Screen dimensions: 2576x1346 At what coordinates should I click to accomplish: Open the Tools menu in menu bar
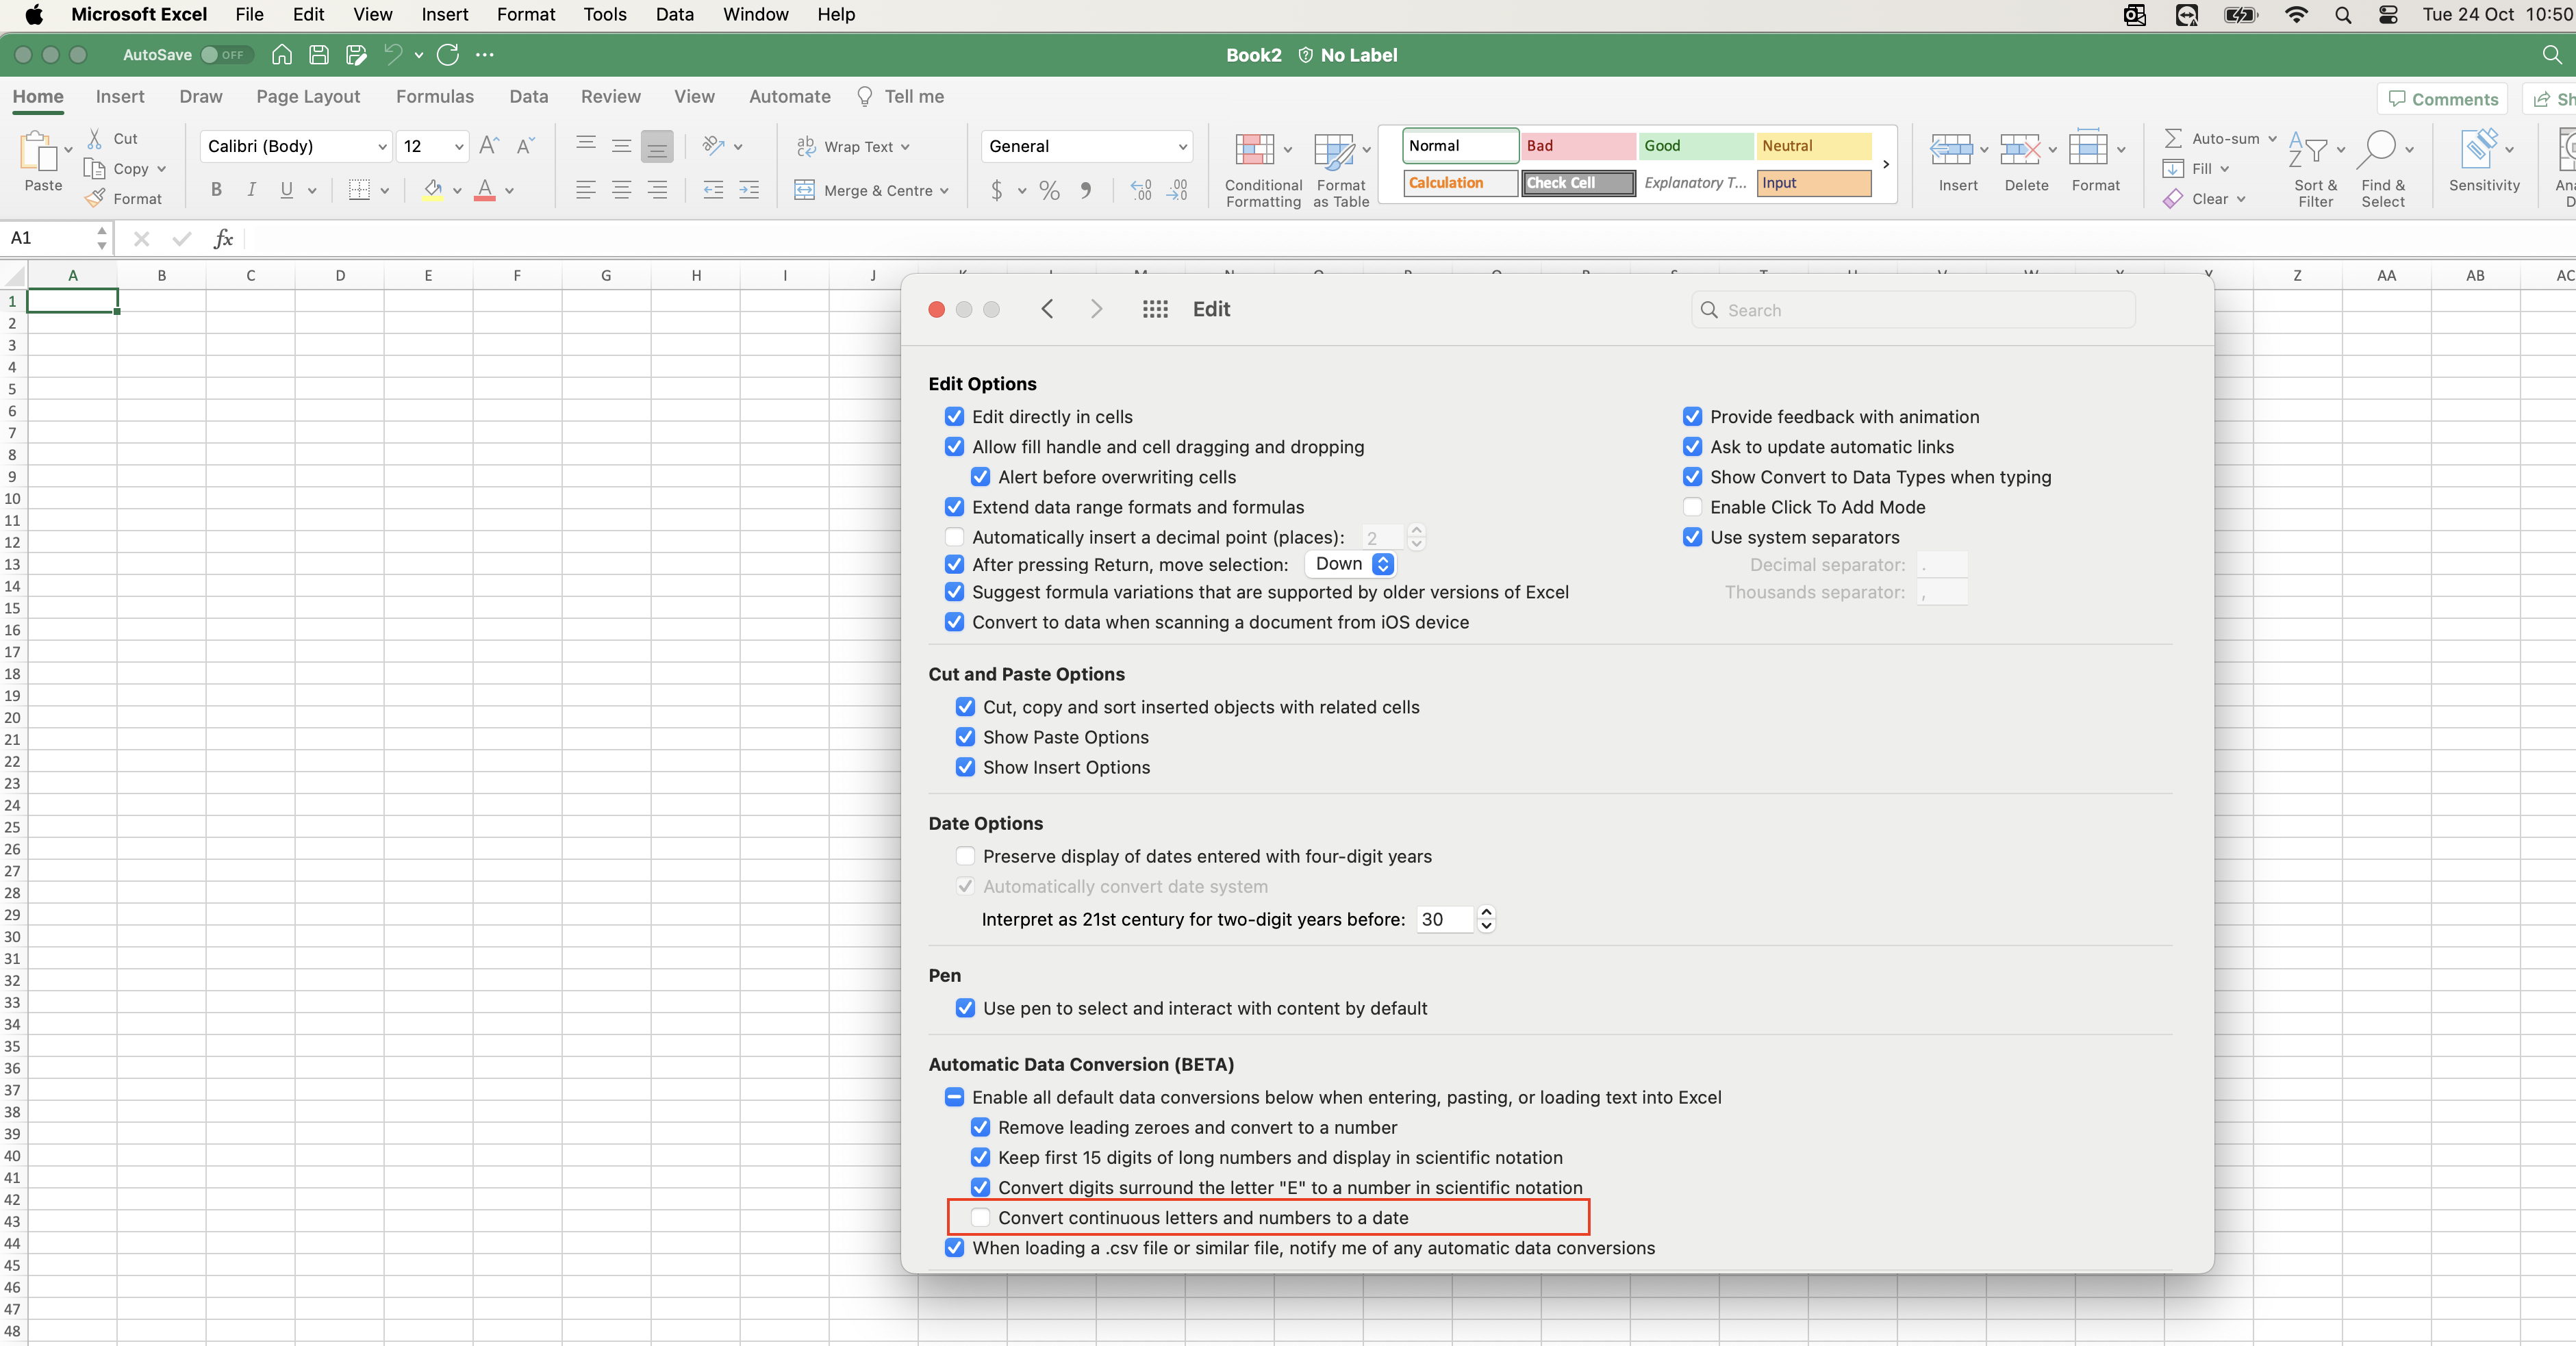point(605,14)
